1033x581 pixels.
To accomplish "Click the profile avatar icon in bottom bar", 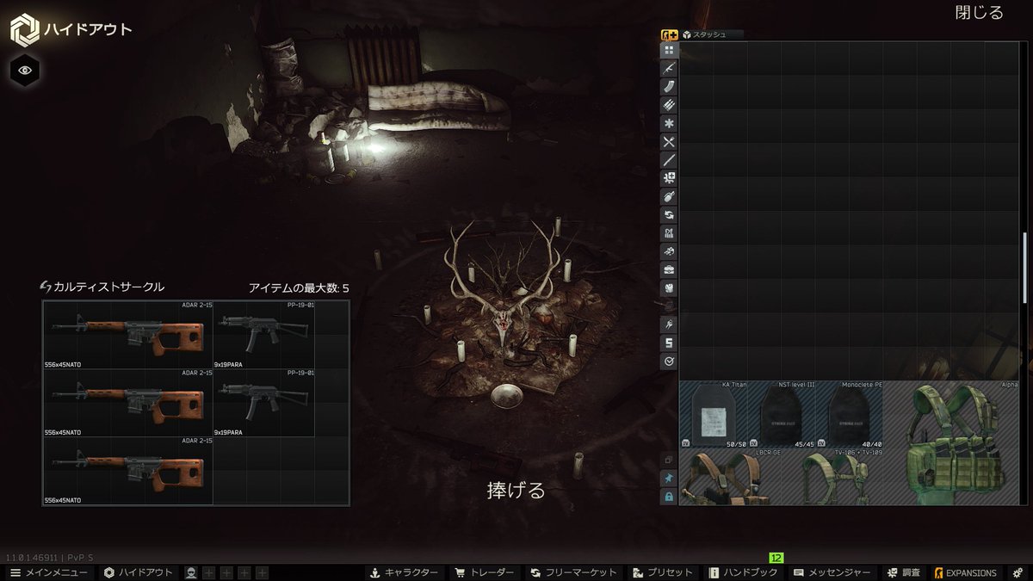I will [191, 572].
